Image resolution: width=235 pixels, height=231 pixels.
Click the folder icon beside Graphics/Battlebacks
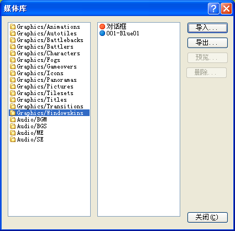[13, 40]
